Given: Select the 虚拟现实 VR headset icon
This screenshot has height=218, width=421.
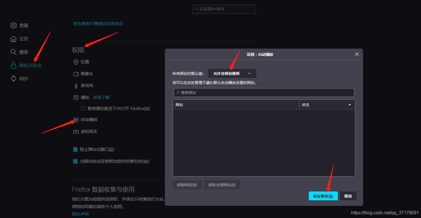Looking at the screenshot, I should point(76,132).
